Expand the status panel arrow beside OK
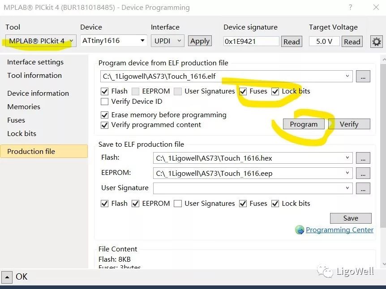386x289 pixels. (x=7, y=277)
